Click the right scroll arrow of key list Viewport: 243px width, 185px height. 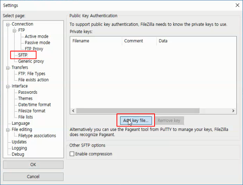pyautogui.click(x=233, y=111)
